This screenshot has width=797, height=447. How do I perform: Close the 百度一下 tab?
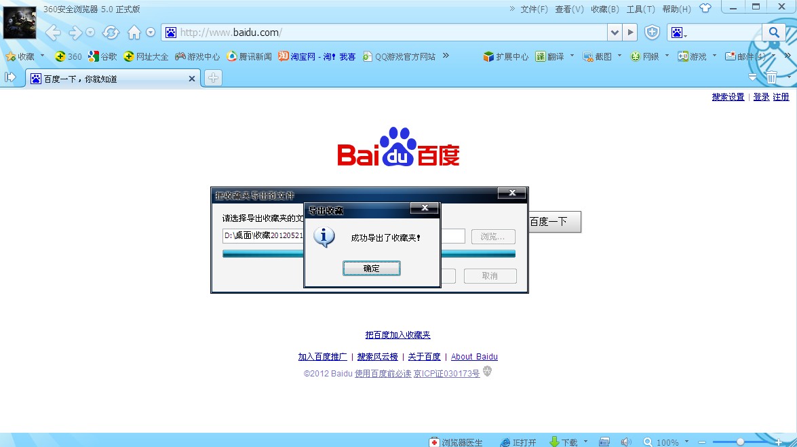pyautogui.click(x=192, y=79)
